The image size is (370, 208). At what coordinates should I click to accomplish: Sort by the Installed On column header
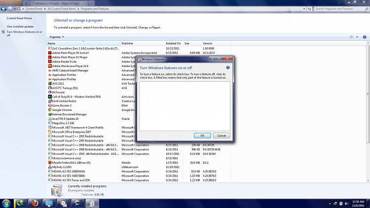pos(174,43)
